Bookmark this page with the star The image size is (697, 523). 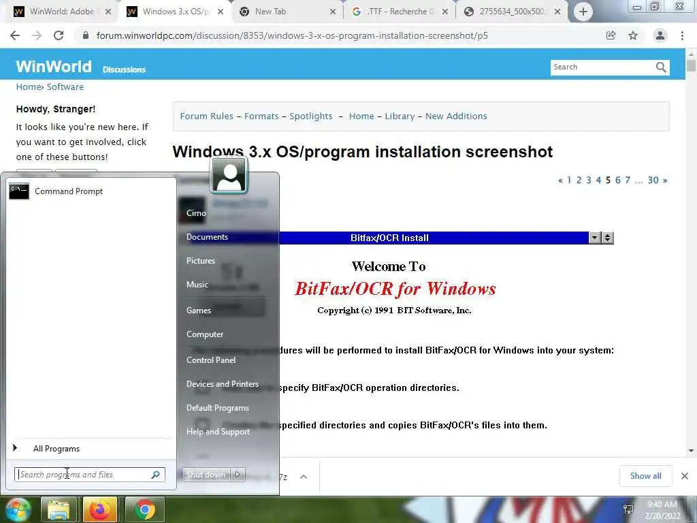pos(633,35)
